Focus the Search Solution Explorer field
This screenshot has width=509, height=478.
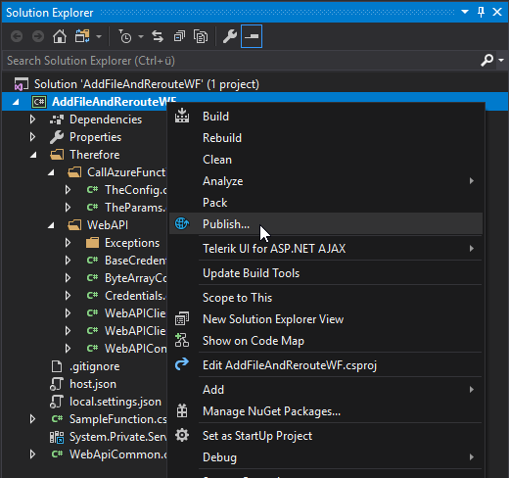pos(240,61)
